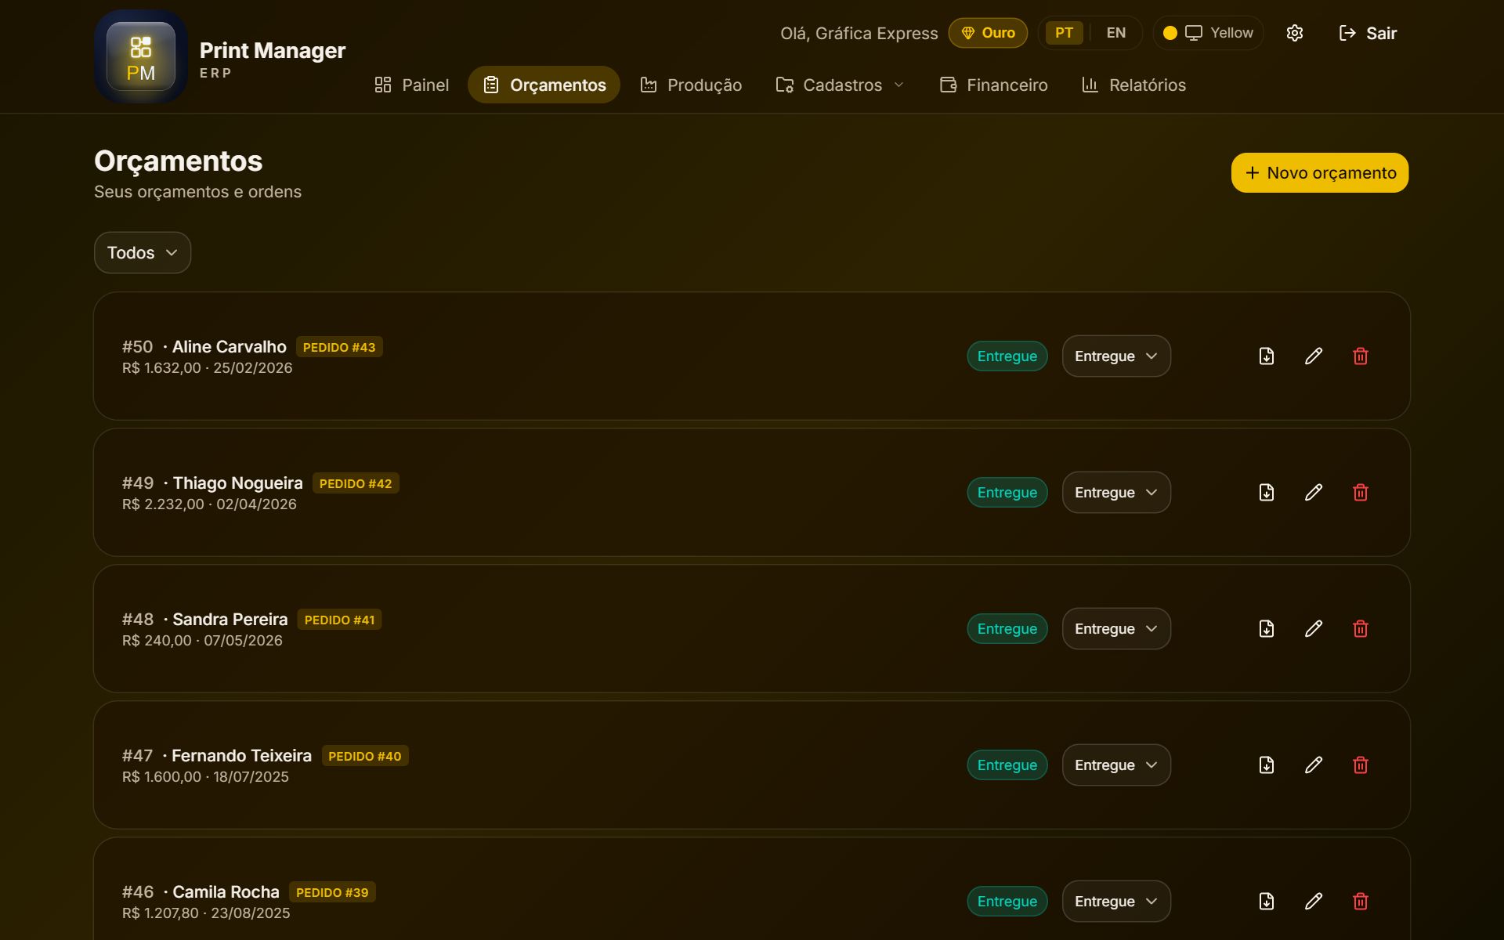
Task: Edit Camila Rocha's quote #46
Action: 1314,902
